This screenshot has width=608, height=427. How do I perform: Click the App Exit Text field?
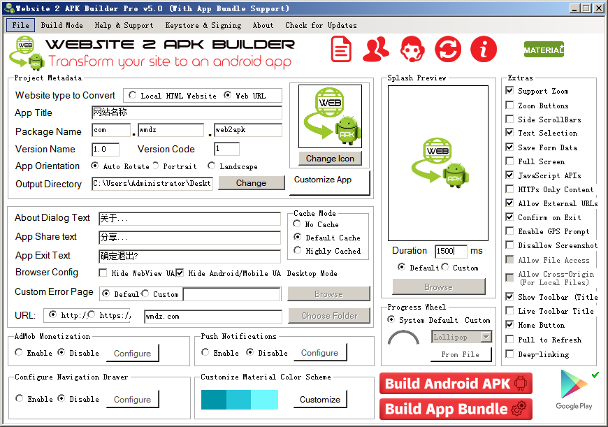[x=189, y=256]
